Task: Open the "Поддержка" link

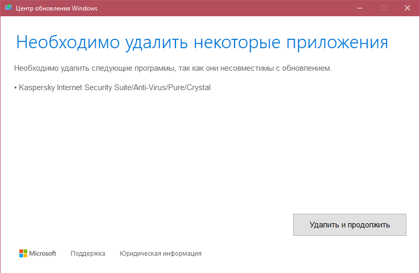Action: 88,254
